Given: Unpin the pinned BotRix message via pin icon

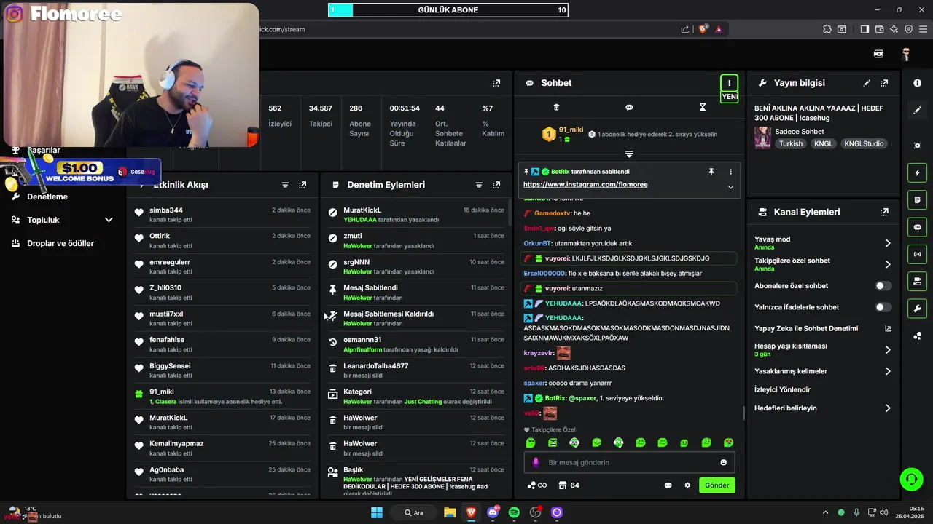Looking at the screenshot, I should click(711, 172).
